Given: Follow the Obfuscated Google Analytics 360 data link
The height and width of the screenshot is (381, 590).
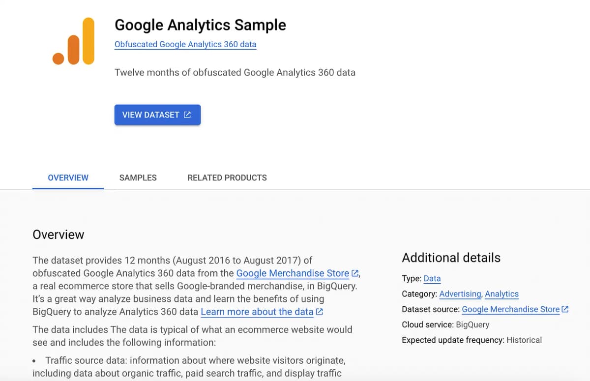Looking at the screenshot, I should pos(185,44).
